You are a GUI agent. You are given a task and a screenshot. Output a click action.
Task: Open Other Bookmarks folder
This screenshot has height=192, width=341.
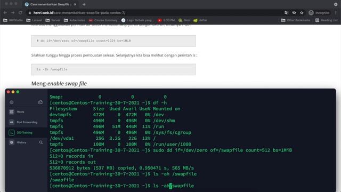coord(296,20)
